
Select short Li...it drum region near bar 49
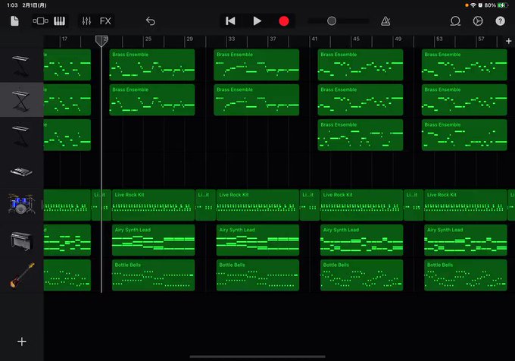point(414,206)
